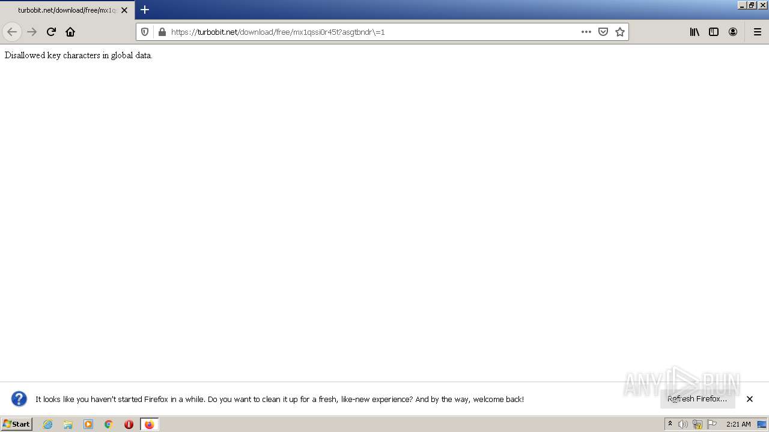
Task: Click the clock showing 2:21 AM
Action: [738, 424]
